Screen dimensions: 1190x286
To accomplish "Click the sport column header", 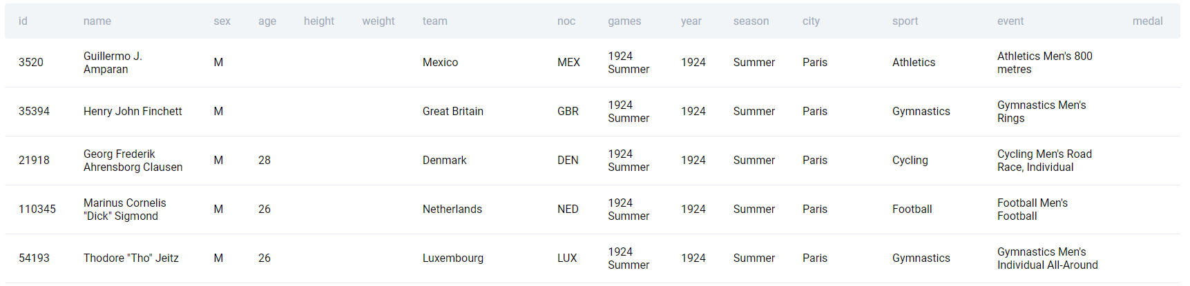I will pyautogui.click(x=905, y=21).
